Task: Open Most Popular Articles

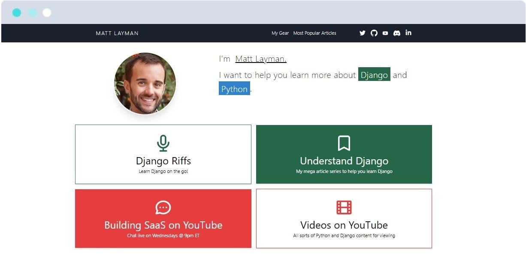Action: coord(314,33)
